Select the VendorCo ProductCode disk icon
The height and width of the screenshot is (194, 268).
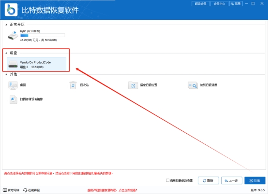13,64
